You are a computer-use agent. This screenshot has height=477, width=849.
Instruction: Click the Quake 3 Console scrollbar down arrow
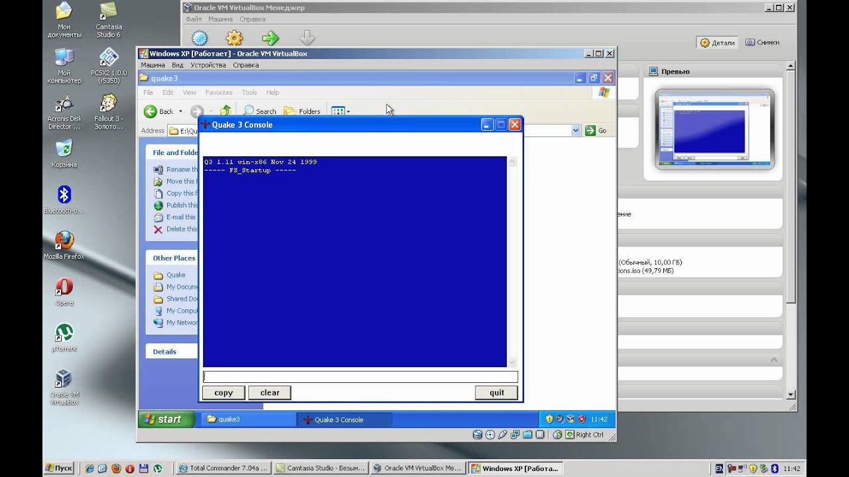pyautogui.click(x=512, y=362)
